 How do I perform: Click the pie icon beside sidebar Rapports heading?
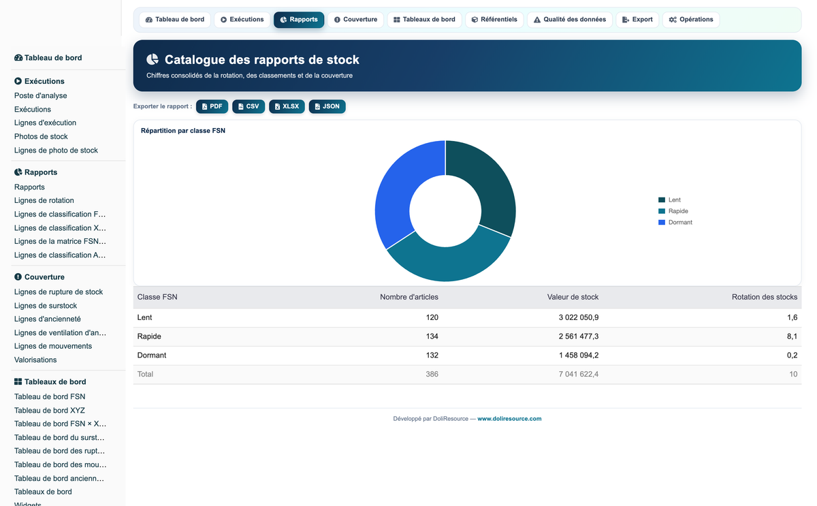tap(18, 172)
